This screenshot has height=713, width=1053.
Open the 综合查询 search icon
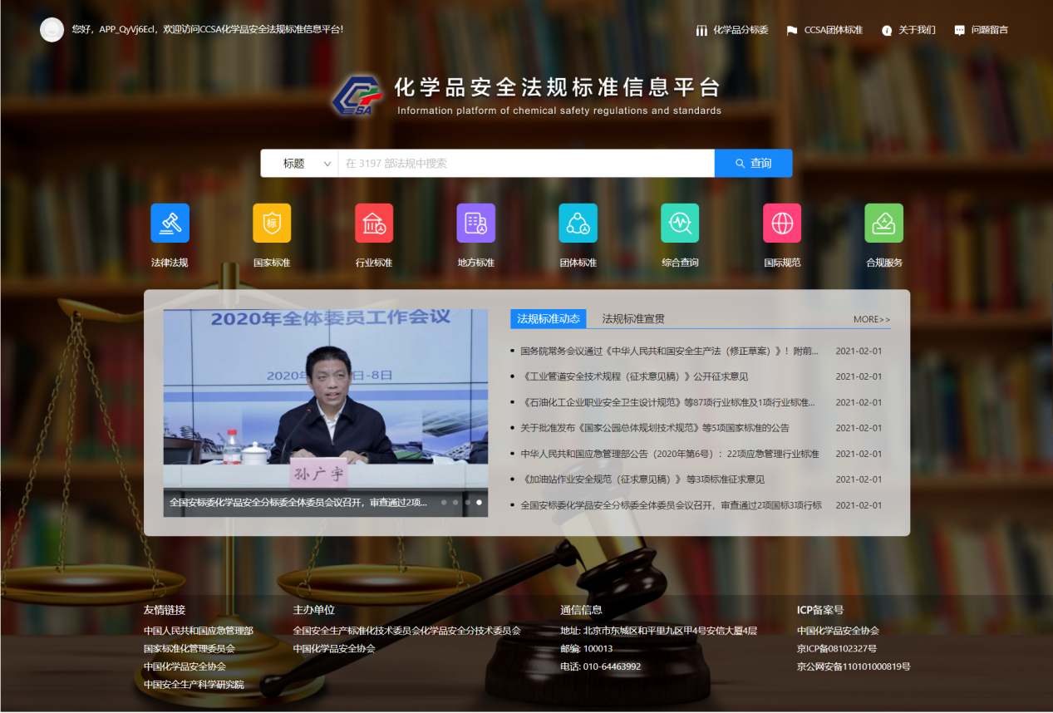click(680, 223)
